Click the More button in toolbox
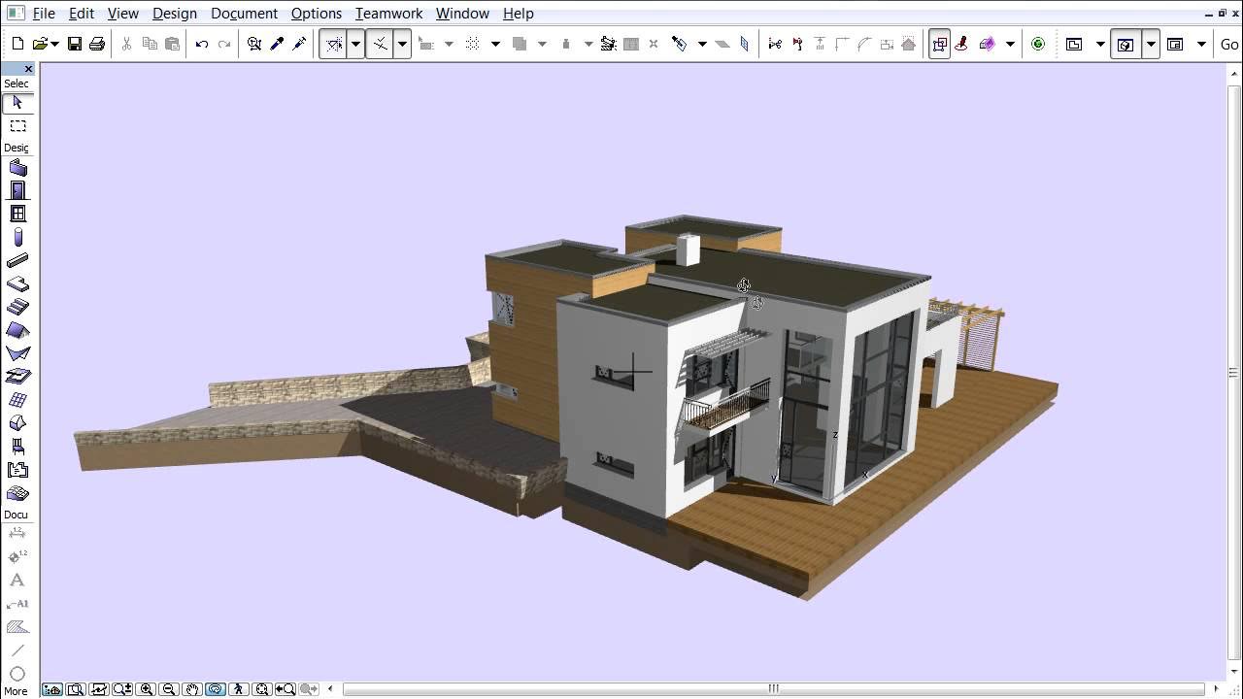The image size is (1243, 699). tap(17, 691)
